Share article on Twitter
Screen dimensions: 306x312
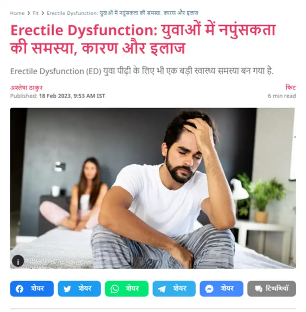click(x=79, y=289)
